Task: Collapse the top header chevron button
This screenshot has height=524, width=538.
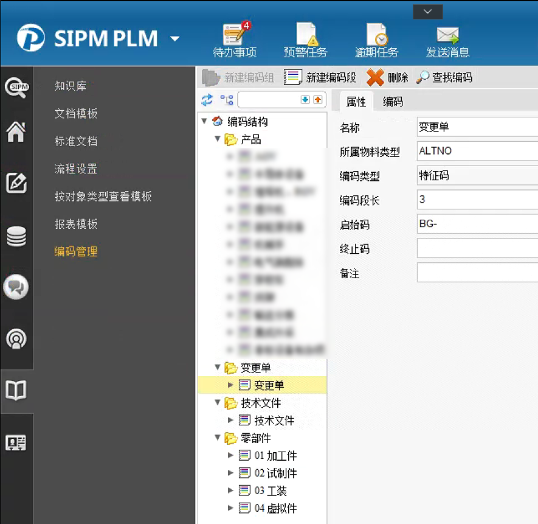Action: click(x=427, y=12)
